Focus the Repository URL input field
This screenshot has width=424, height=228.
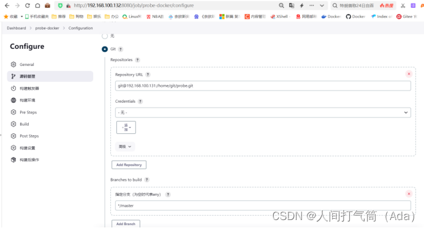263,86
